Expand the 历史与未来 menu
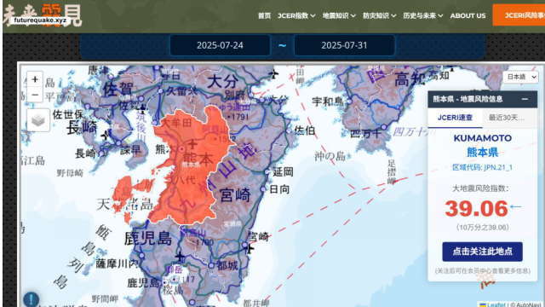 point(422,15)
